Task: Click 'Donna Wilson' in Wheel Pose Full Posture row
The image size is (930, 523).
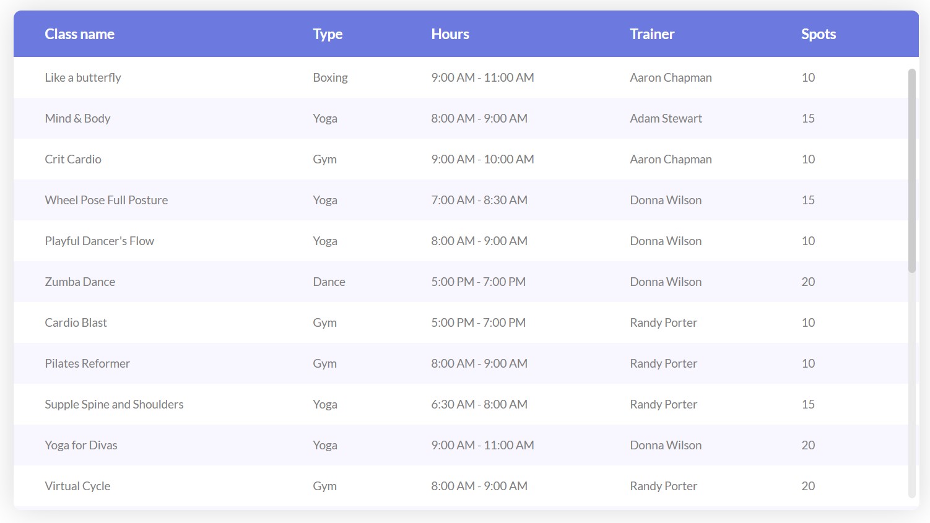Action: click(666, 200)
